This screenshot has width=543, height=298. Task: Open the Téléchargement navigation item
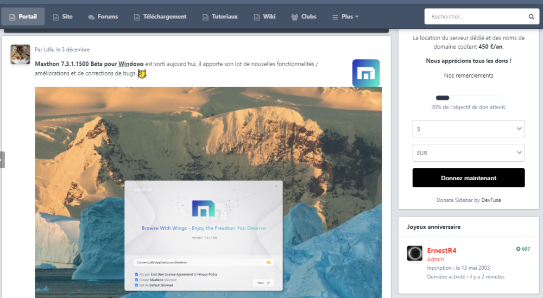click(x=160, y=17)
